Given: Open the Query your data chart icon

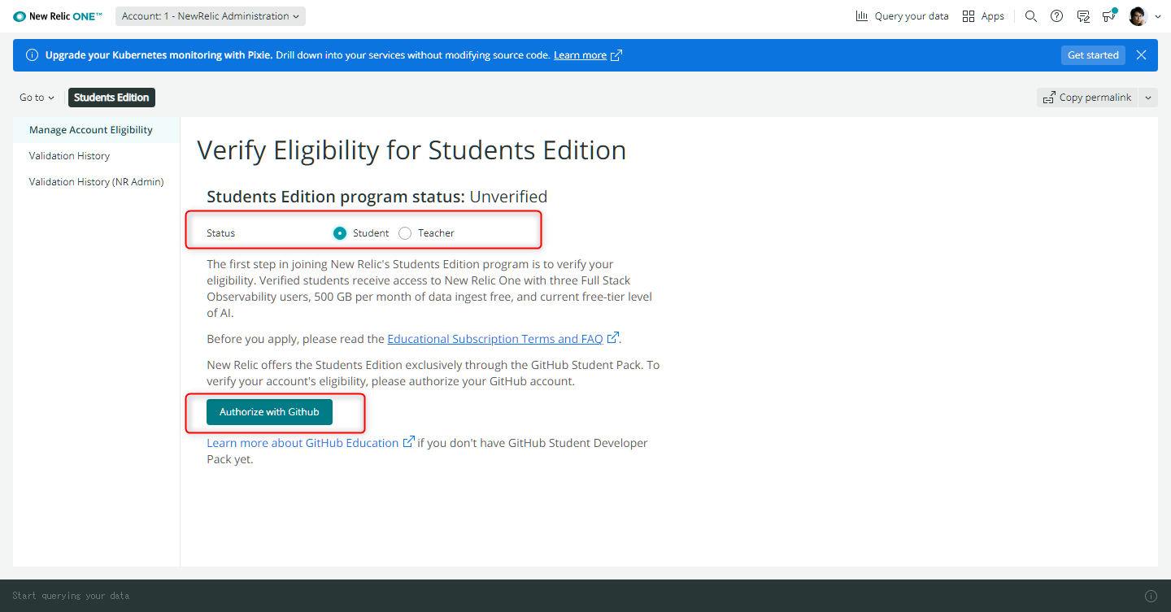Looking at the screenshot, I should (862, 16).
